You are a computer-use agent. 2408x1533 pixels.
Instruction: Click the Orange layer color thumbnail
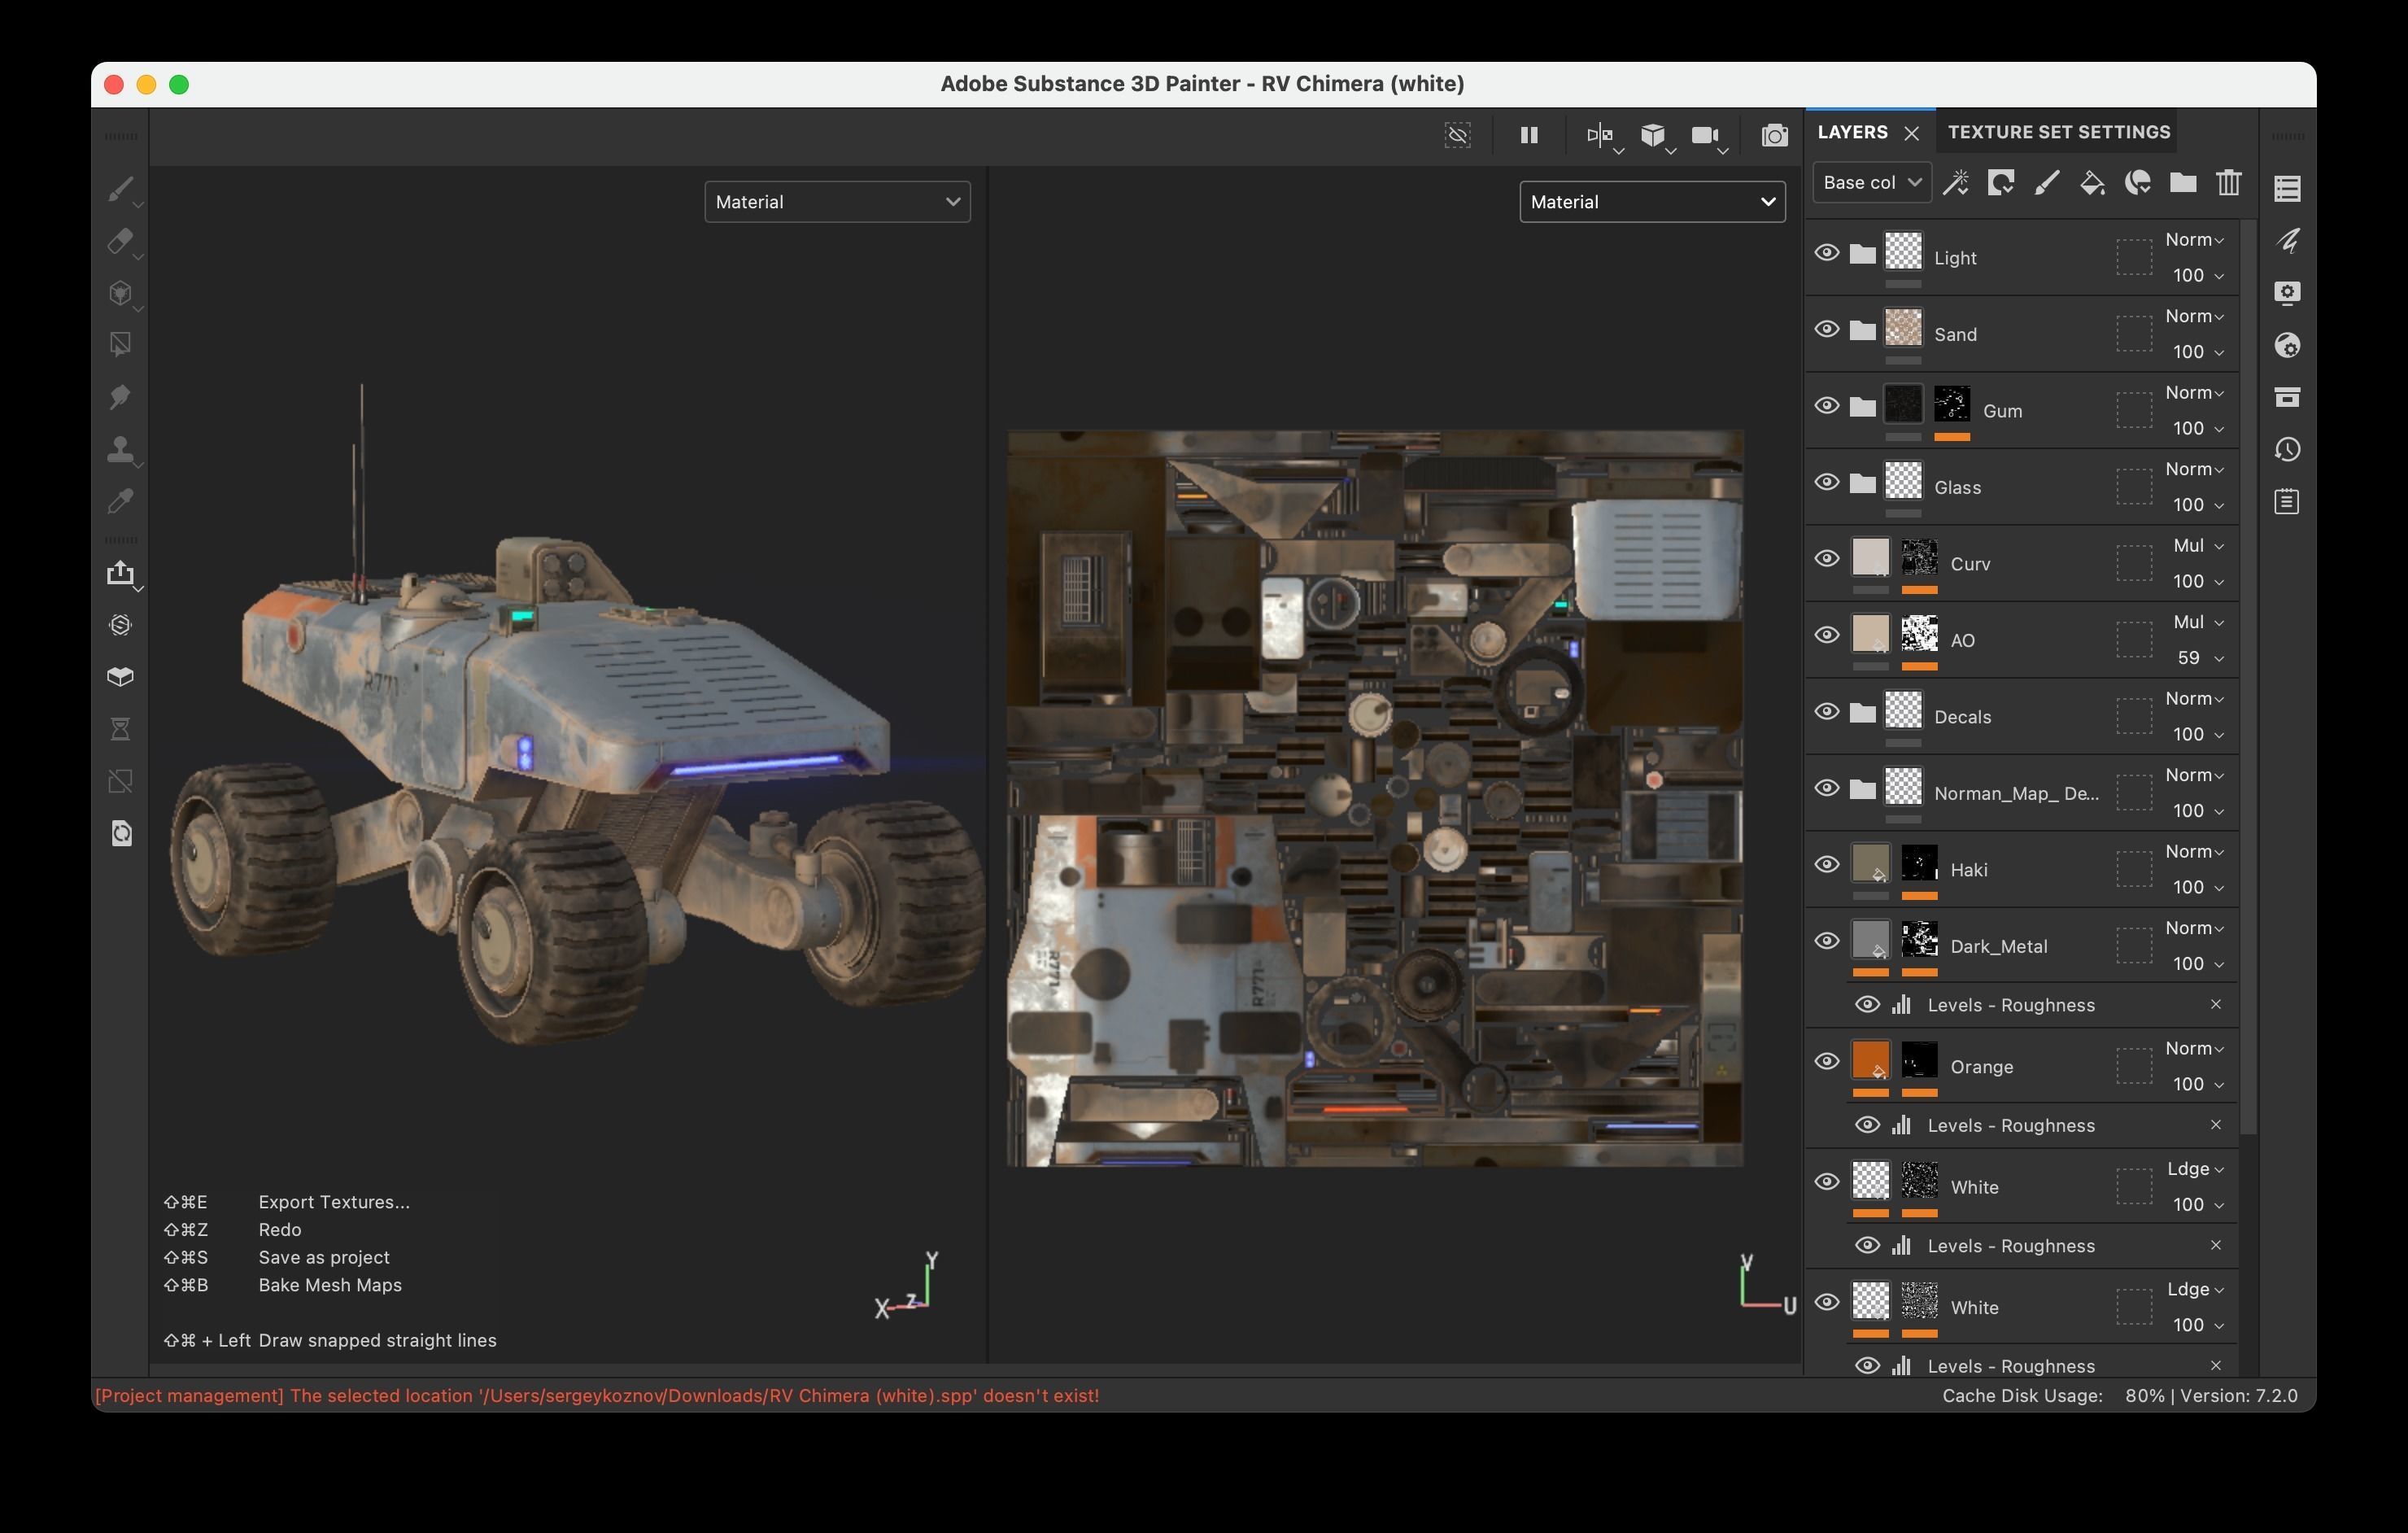[1870, 1060]
